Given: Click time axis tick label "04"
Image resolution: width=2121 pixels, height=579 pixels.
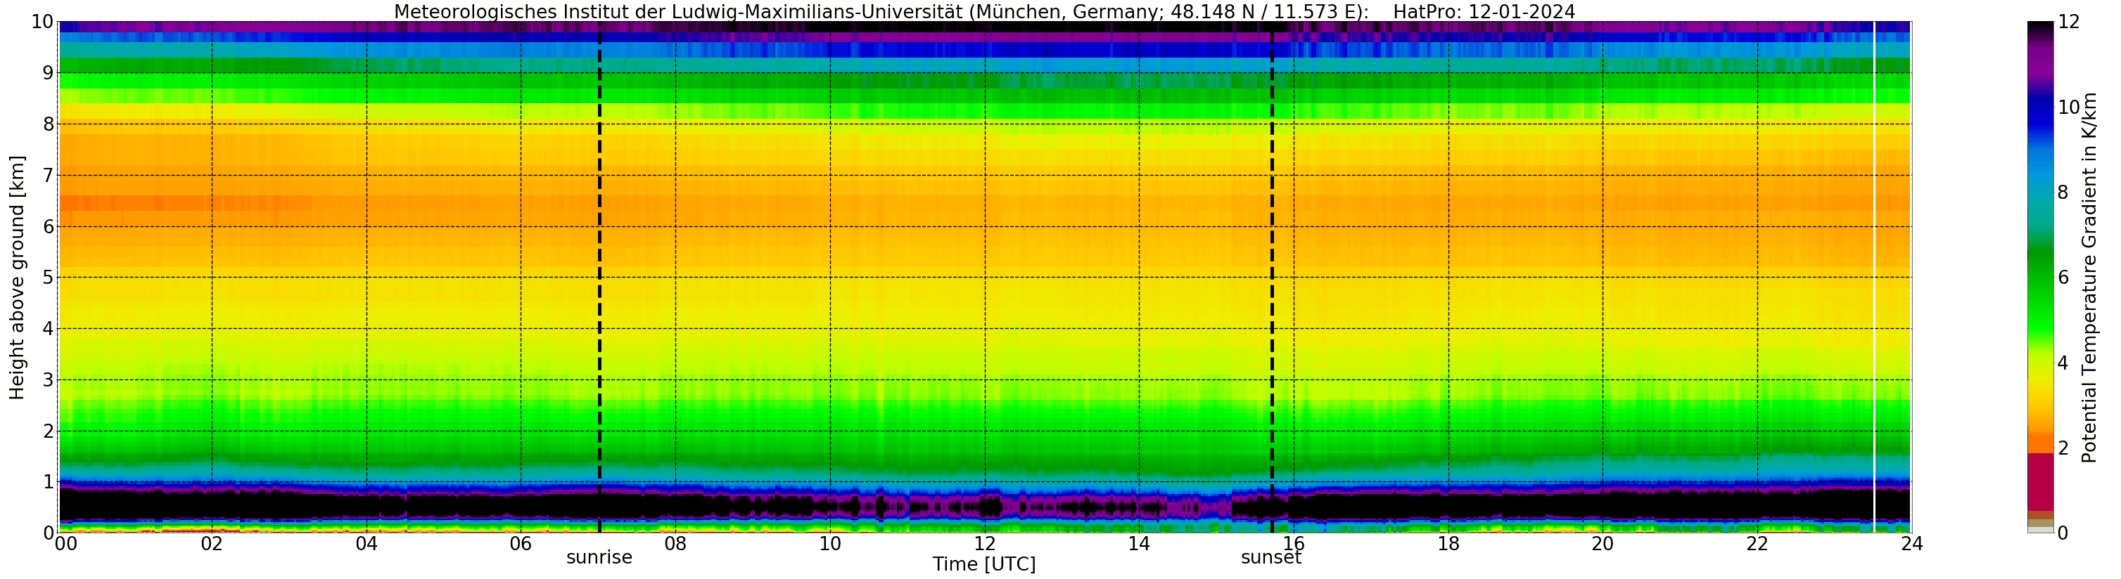Looking at the screenshot, I should point(367,545).
